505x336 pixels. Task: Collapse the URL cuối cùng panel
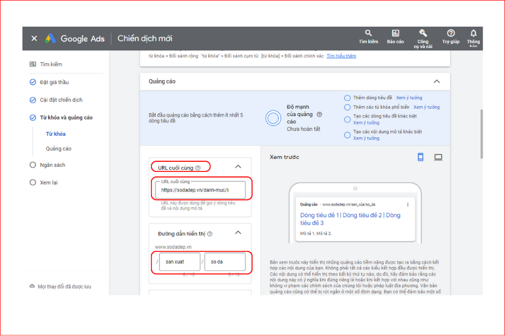[238, 166]
